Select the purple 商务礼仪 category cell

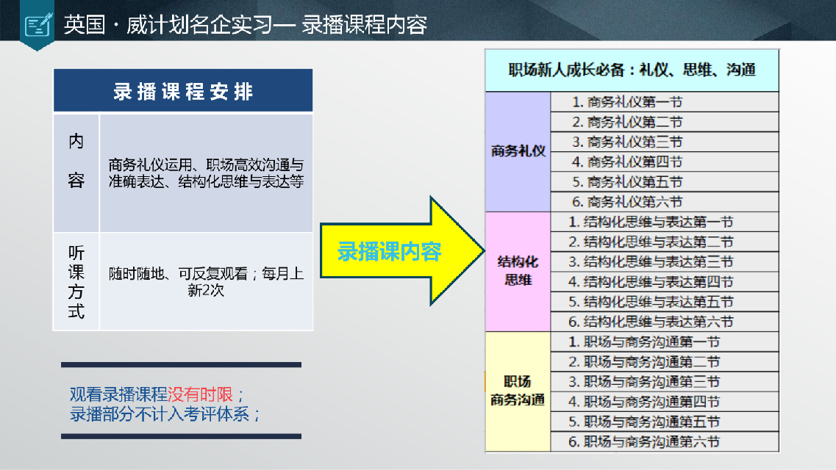(518, 152)
